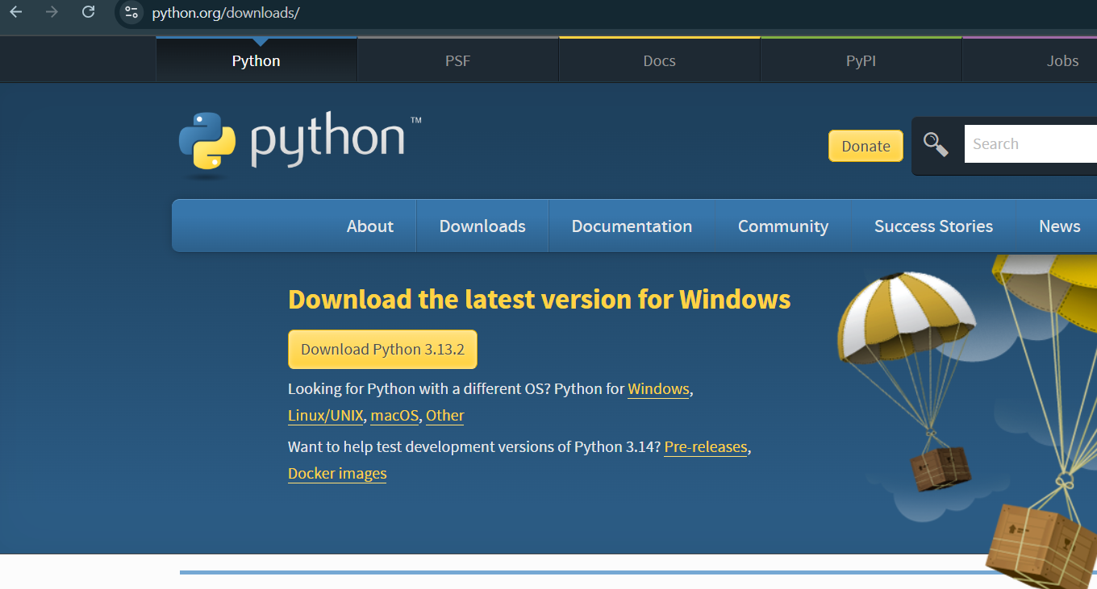1097x589 pixels.
Task: Click the magnifying glass search icon
Action: (x=936, y=145)
